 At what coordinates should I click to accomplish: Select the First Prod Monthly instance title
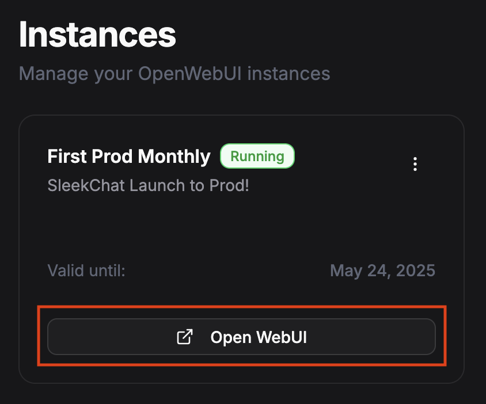click(129, 157)
